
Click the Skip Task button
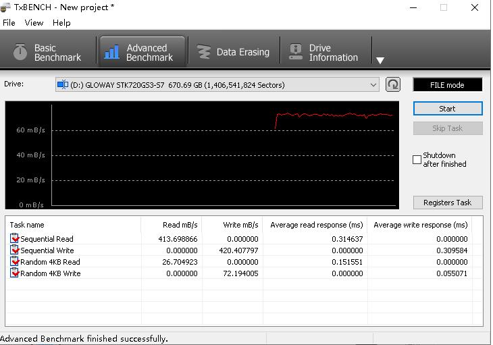447,128
